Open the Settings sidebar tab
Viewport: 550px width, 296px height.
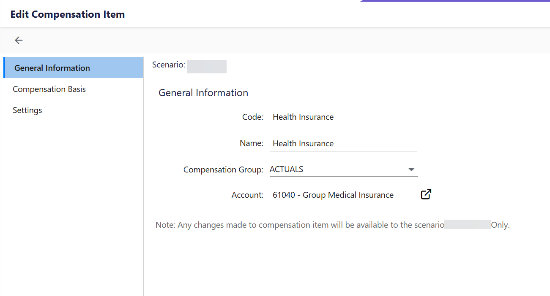click(x=27, y=110)
